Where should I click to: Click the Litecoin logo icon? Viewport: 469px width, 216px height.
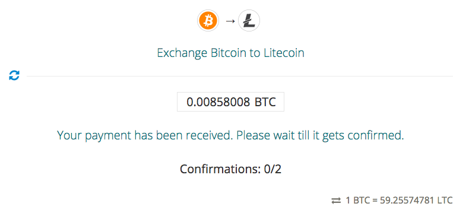pyautogui.click(x=249, y=21)
